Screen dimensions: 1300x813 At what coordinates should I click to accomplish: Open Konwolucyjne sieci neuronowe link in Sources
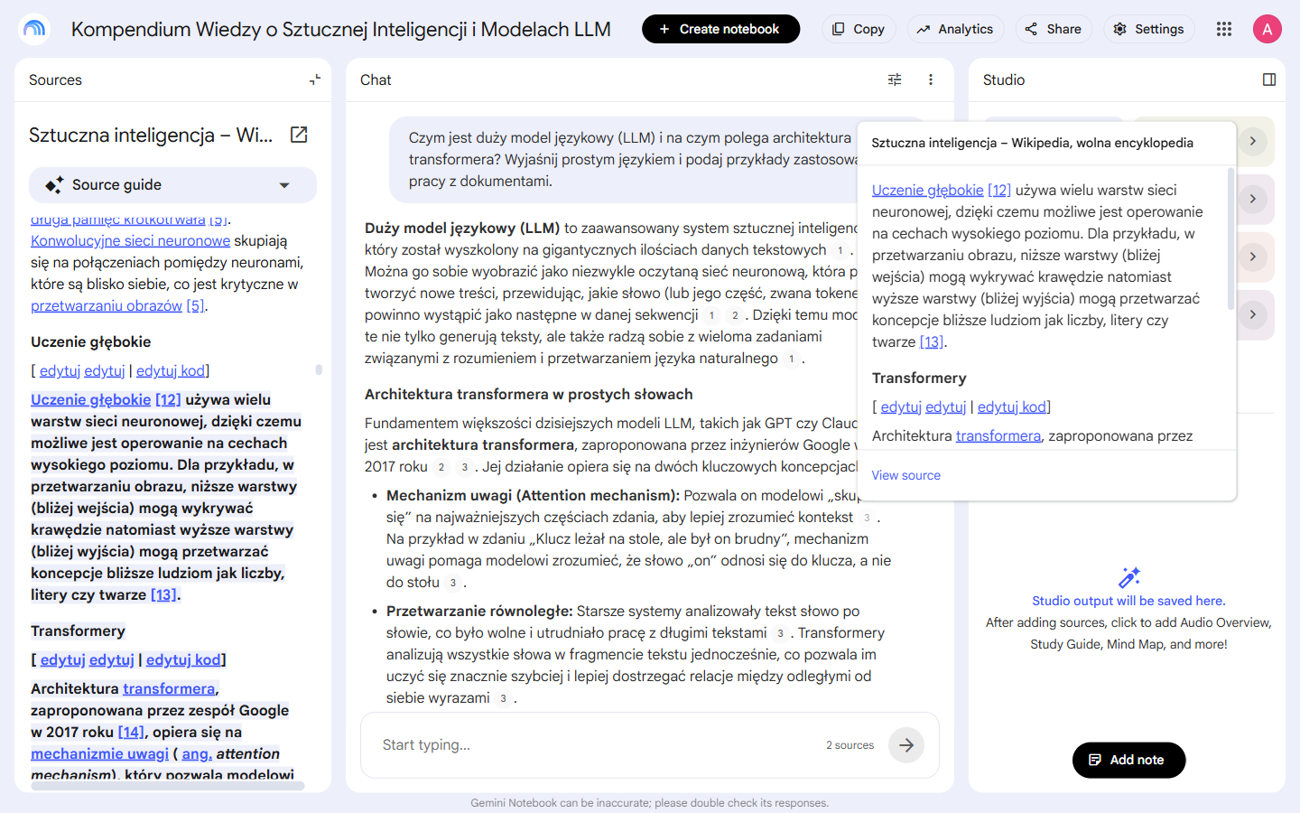click(x=131, y=240)
